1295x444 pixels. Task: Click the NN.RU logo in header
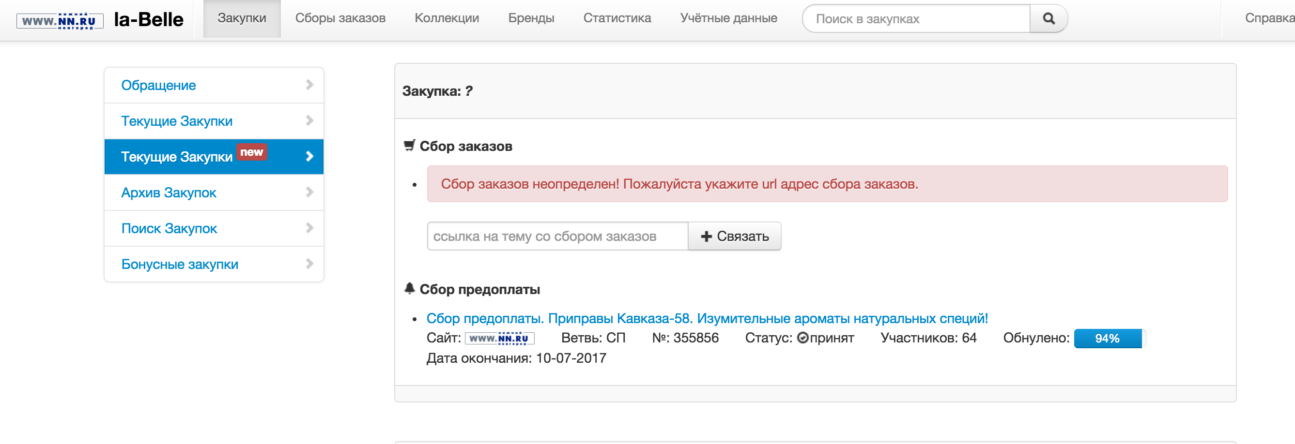[60, 21]
